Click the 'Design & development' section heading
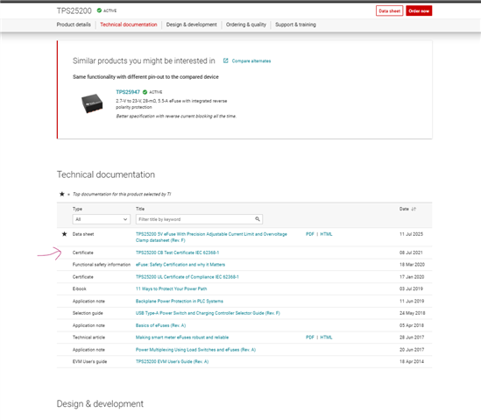Viewport: 481px width, 420px height. 100,403
